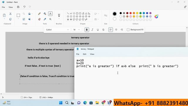Set text alignment to left
The image size is (188, 106).
click(110, 30)
